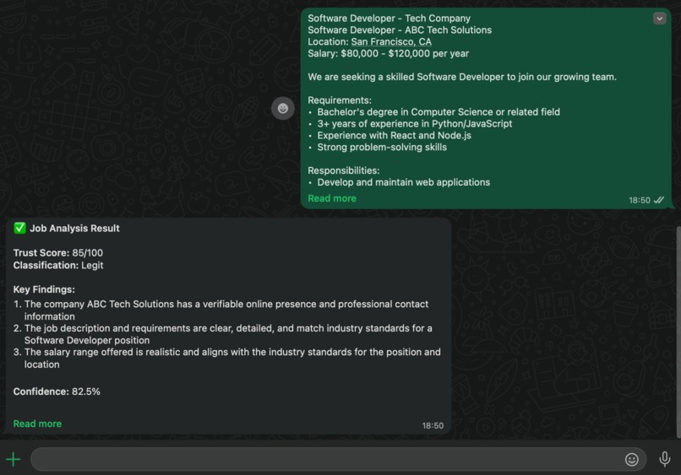
Task: Open the message options chevron on sent message
Action: [659, 19]
